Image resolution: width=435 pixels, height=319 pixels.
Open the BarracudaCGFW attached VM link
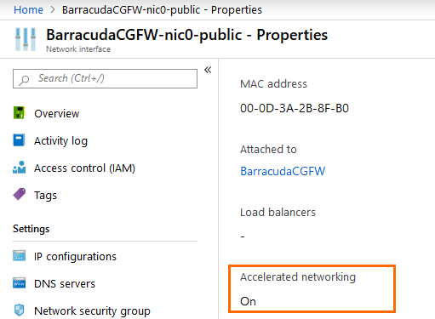(x=283, y=171)
